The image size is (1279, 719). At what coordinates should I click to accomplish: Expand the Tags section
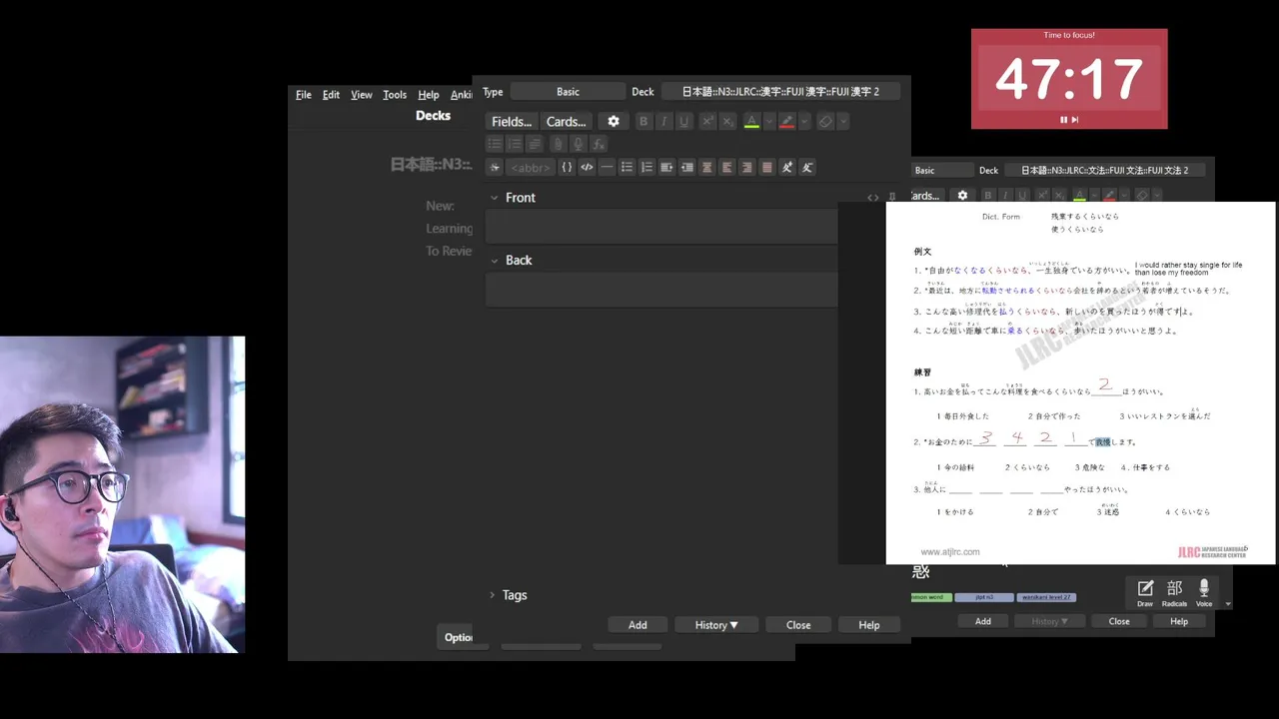coord(493,595)
